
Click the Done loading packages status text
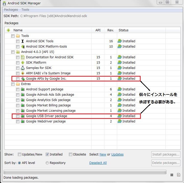21,178
